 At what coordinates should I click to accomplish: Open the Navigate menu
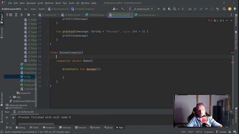tap(31, 3)
